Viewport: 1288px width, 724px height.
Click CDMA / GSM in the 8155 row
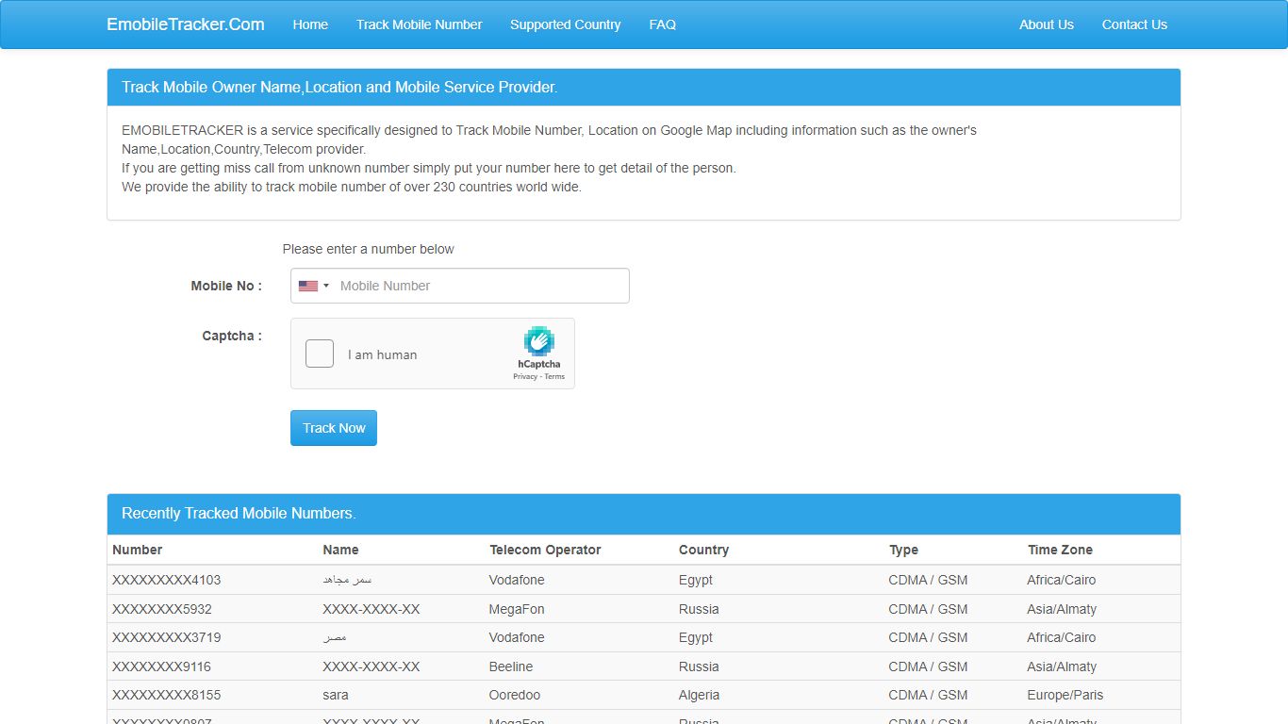point(928,695)
